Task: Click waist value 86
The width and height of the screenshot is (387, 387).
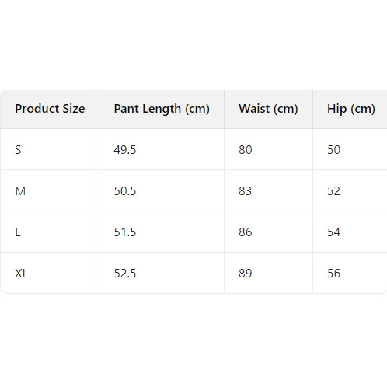Action: pos(246,232)
